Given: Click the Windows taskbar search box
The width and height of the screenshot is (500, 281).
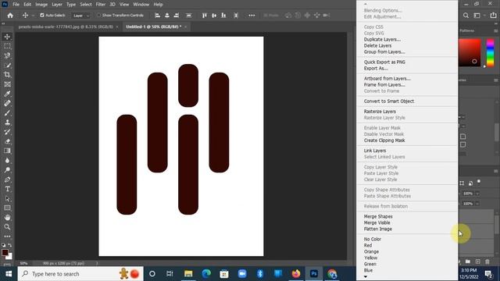Looking at the screenshot, I should (x=80, y=274).
